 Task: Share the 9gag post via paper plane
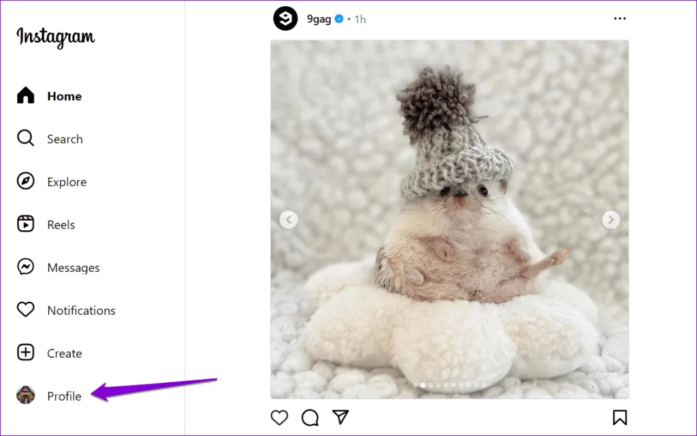point(340,417)
